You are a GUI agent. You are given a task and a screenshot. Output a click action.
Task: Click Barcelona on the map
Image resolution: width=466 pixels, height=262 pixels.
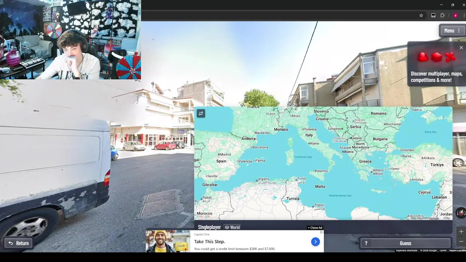[x=260, y=147]
